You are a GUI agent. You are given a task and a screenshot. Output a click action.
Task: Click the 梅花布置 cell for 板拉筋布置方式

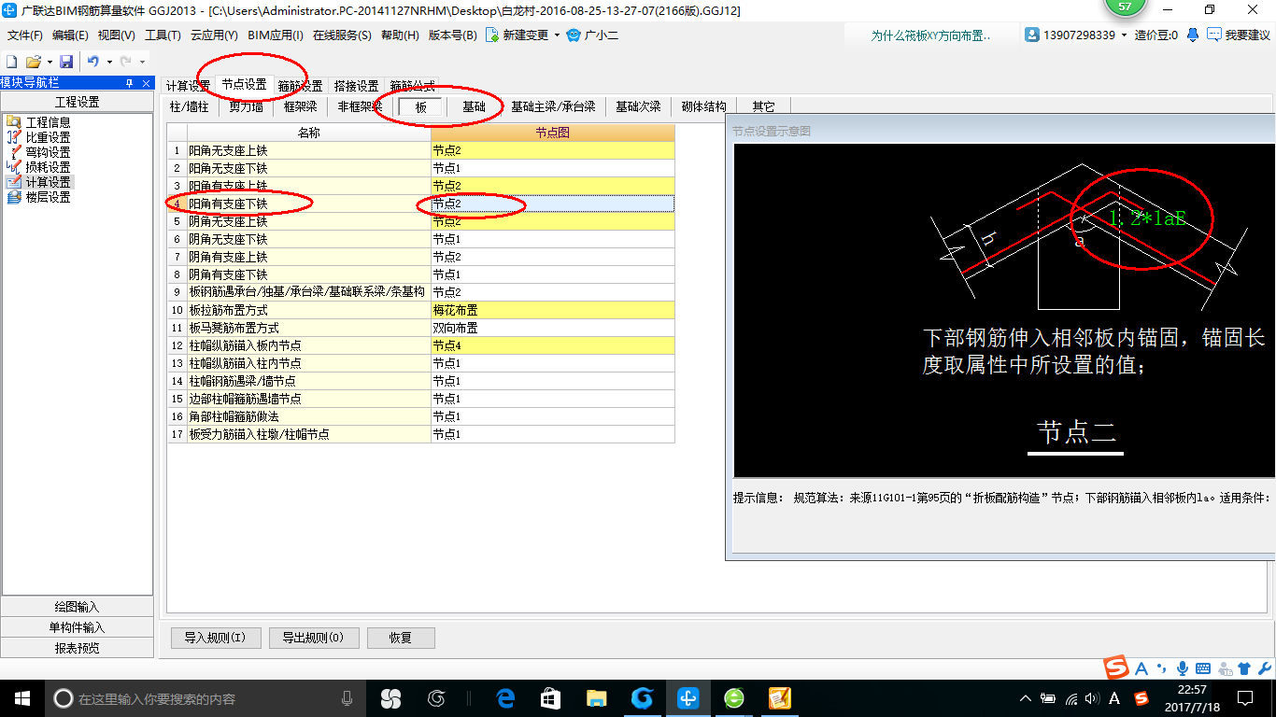[552, 310]
